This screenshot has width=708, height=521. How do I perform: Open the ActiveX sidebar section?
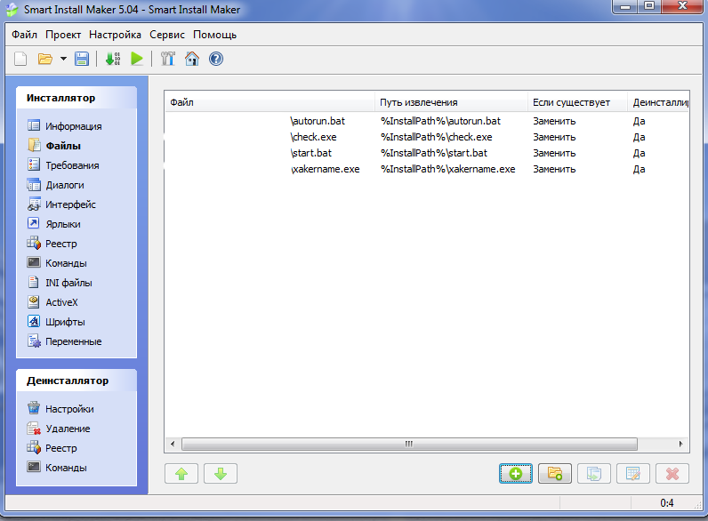(x=61, y=302)
